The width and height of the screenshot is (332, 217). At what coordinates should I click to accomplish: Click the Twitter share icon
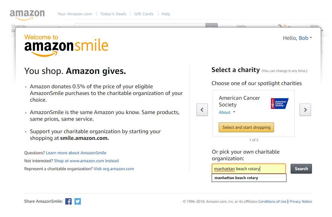[x=78, y=201]
